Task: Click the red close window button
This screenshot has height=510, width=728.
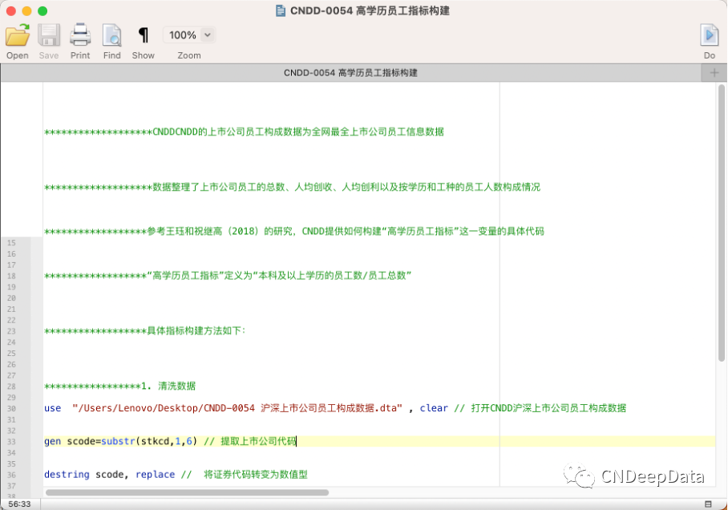Action: [11, 11]
